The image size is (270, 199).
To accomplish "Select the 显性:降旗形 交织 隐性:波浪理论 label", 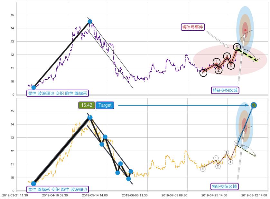I will click(58, 189).
